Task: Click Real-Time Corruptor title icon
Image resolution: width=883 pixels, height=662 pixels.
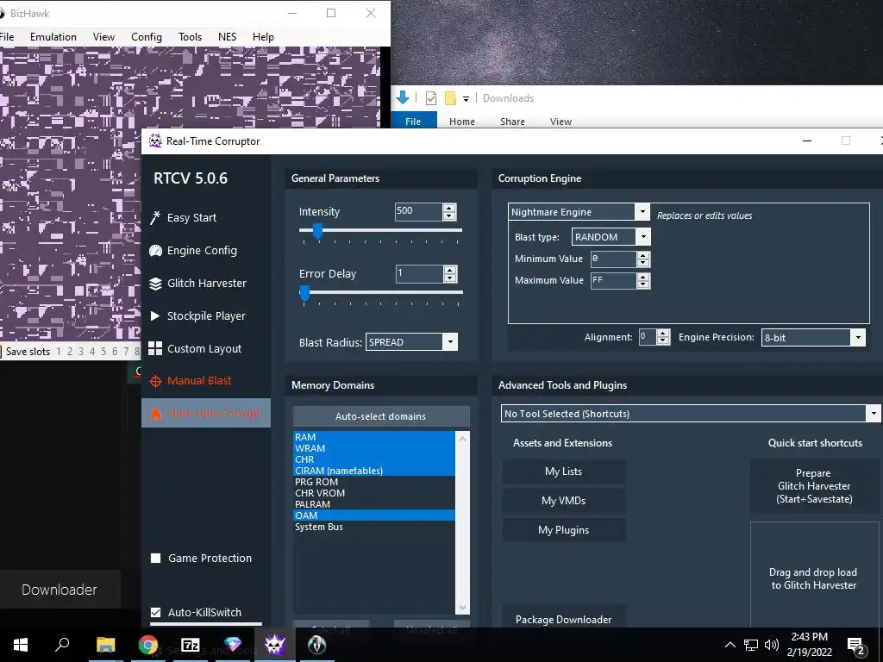Action: pos(155,141)
